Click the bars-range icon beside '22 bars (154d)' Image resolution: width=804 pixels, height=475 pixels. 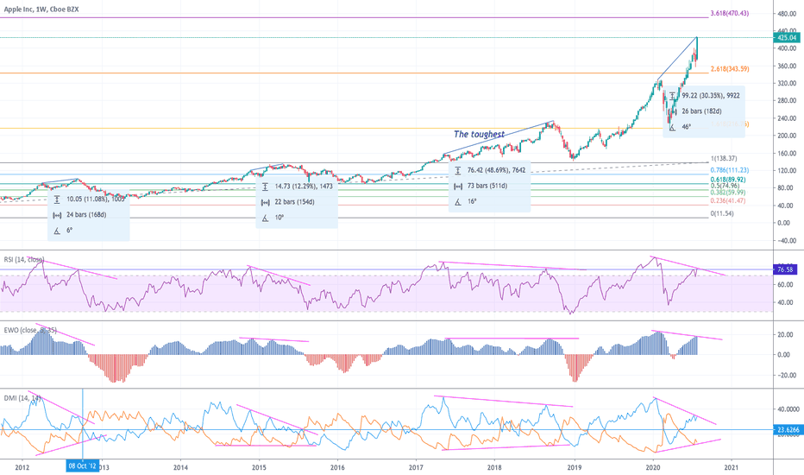tap(265, 202)
